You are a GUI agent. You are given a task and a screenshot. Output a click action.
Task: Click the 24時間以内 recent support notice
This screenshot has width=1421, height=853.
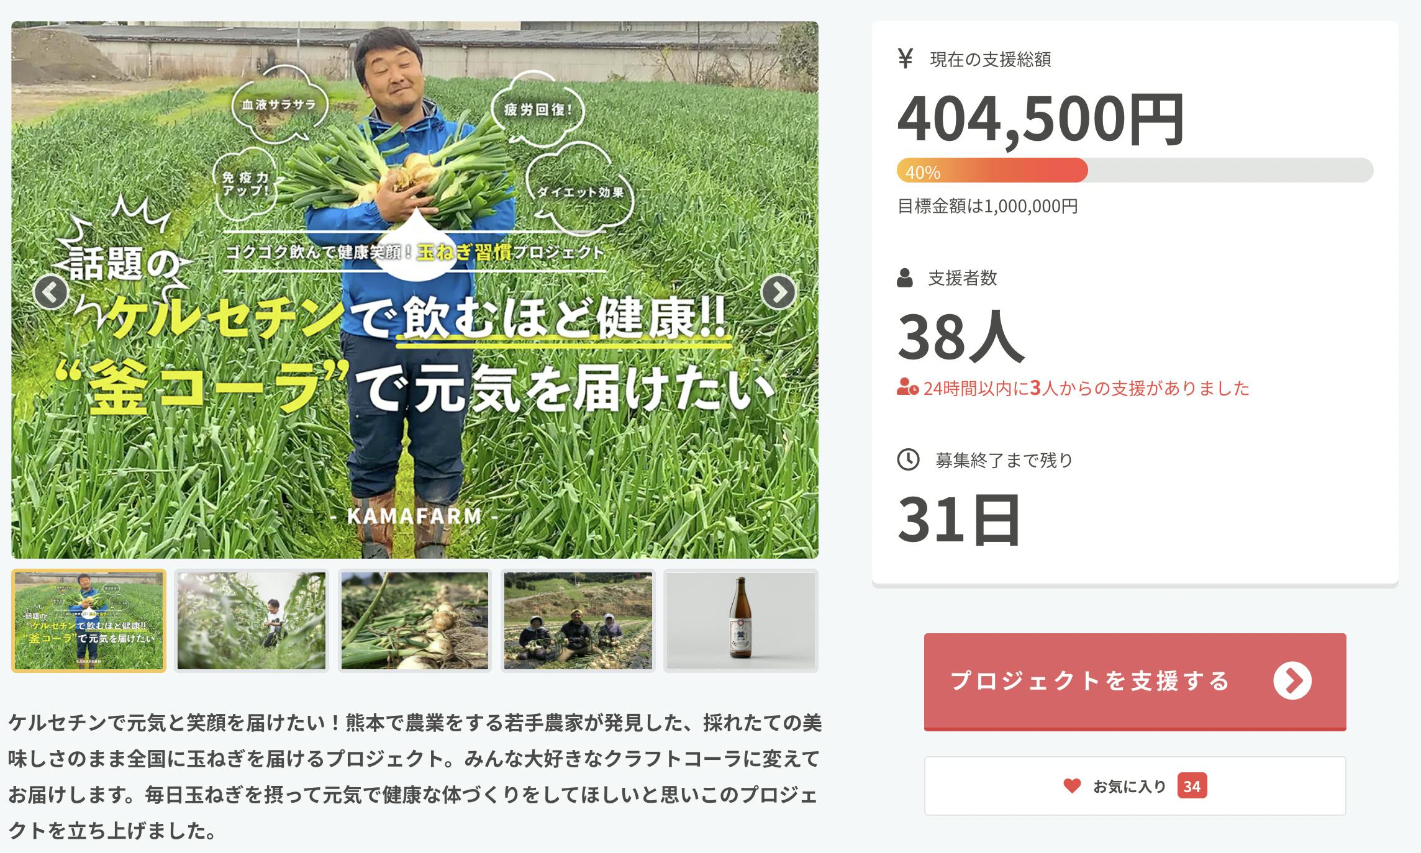click(1073, 389)
